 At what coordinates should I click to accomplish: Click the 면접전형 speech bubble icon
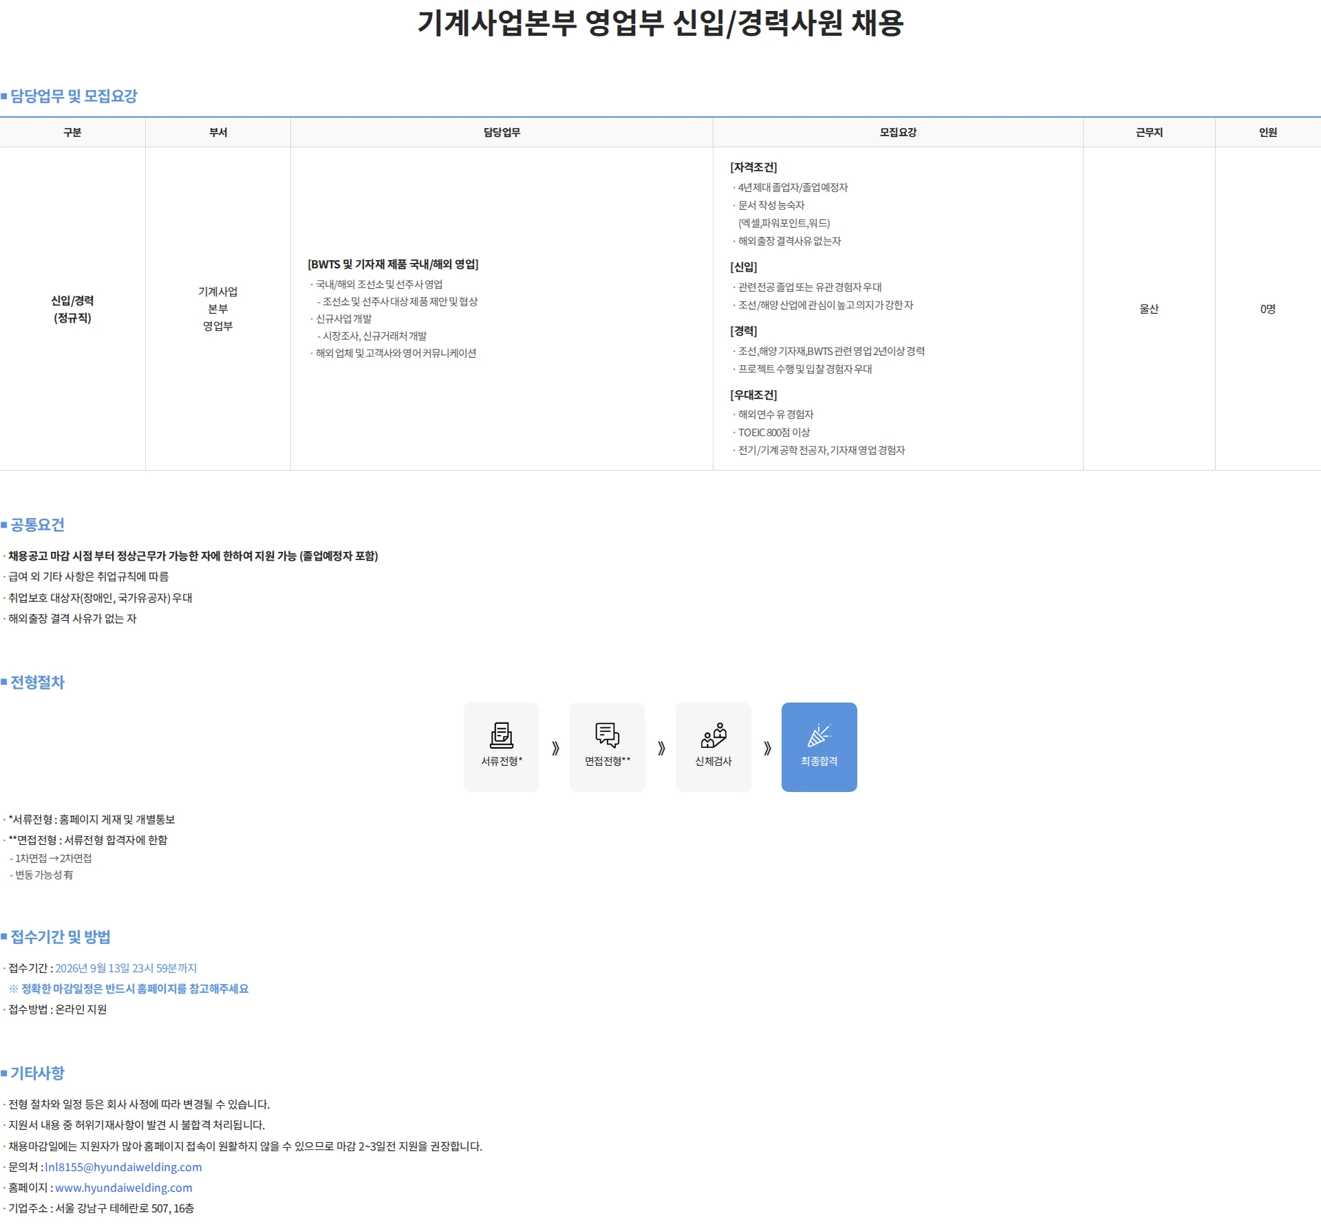pos(608,735)
